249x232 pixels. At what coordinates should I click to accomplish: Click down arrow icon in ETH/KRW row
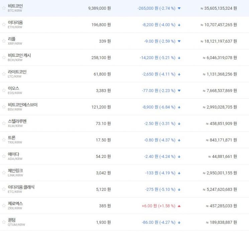pyautogui.click(x=179, y=25)
